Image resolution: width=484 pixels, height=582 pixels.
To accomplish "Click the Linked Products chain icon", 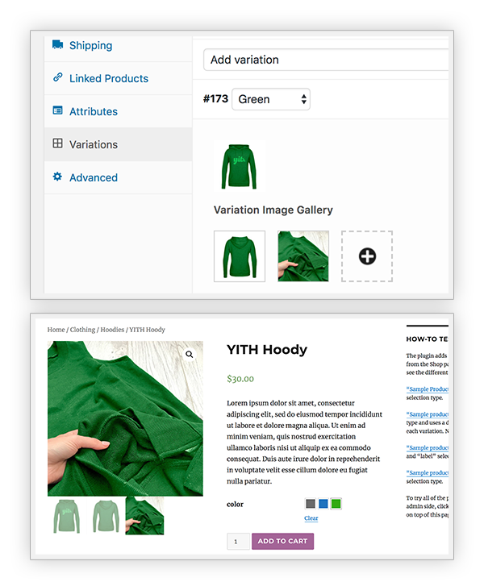I will click(x=57, y=77).
